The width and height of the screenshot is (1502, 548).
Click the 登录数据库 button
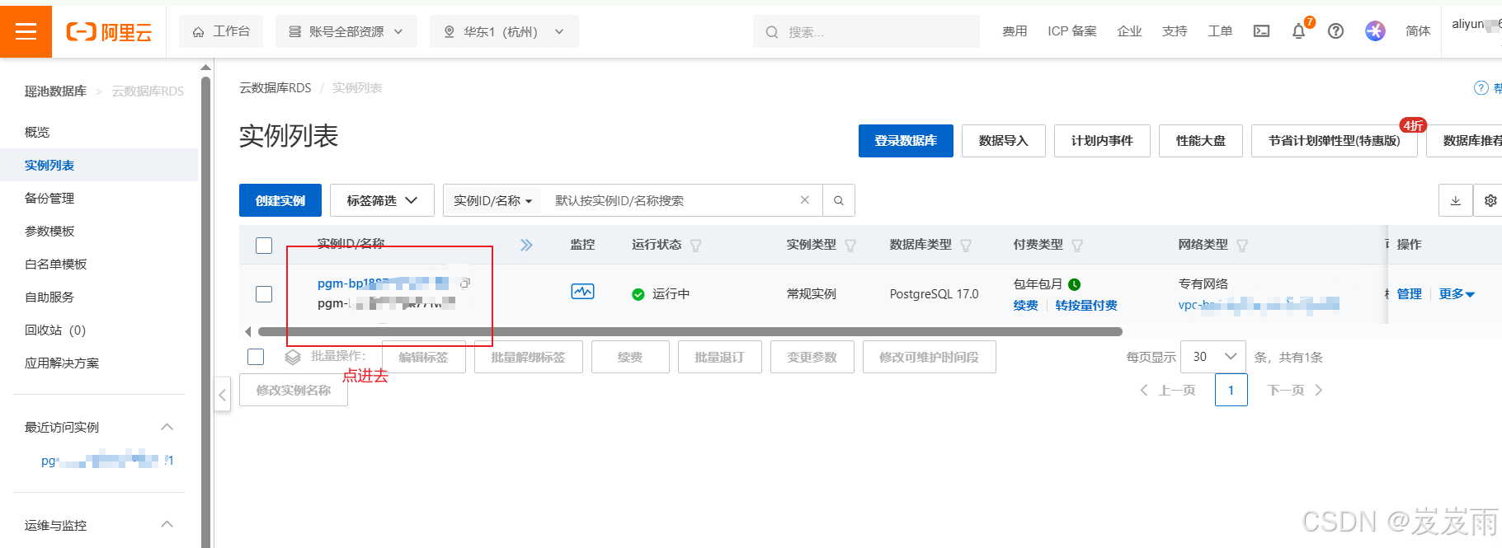[906, 141]
